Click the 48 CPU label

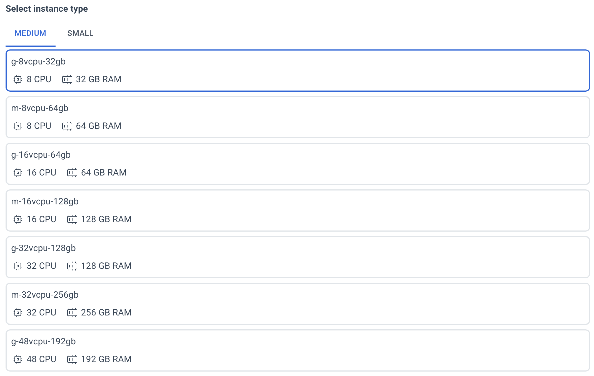pos(41,359)
